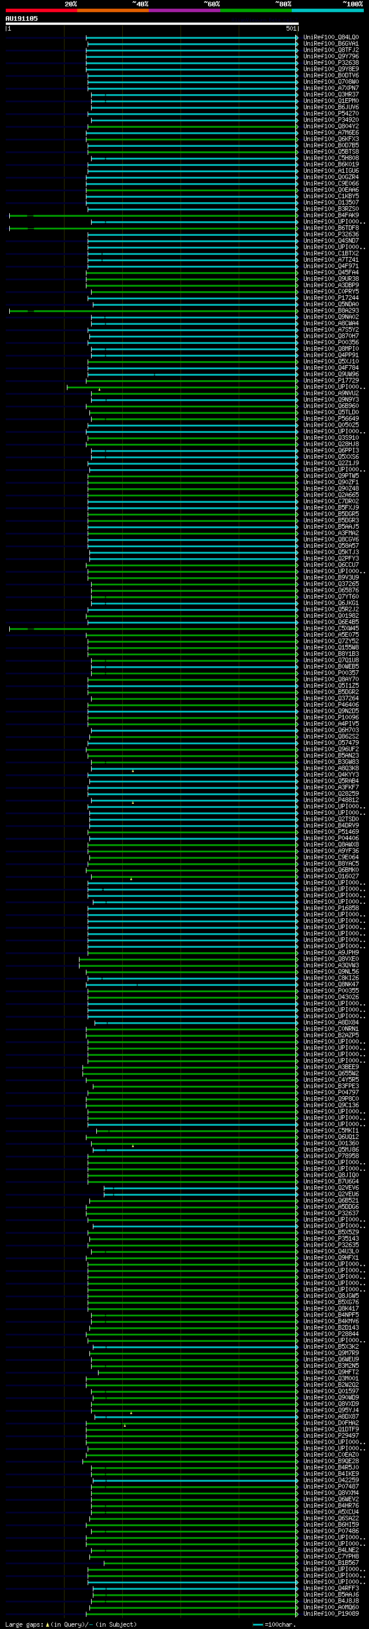Select hit label UniRef100_P46406

click(x=331, y=705)
